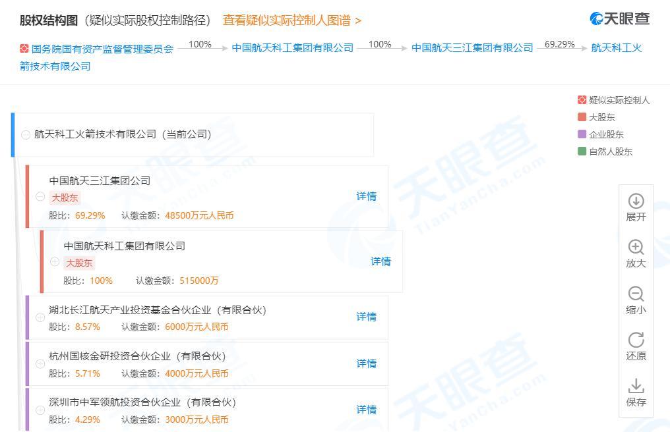670x432 pixels.
Task: Click the 100% ratio in 中国航天科工集团有限公司 card
Action: point(102,281)
